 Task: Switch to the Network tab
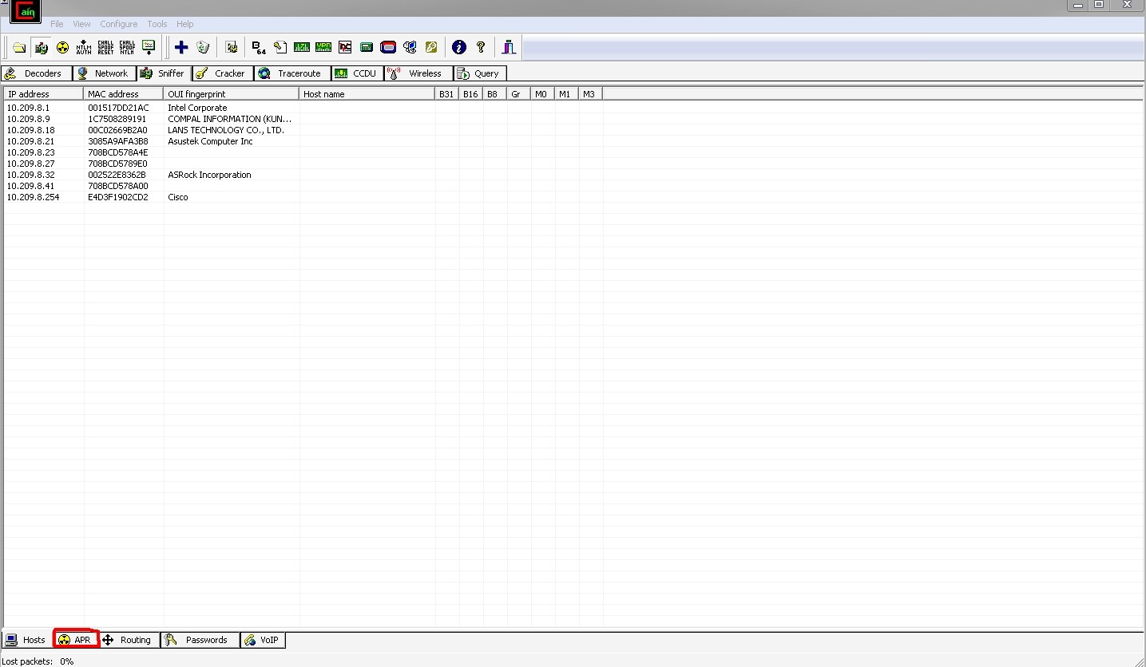[x=104, y=73]
